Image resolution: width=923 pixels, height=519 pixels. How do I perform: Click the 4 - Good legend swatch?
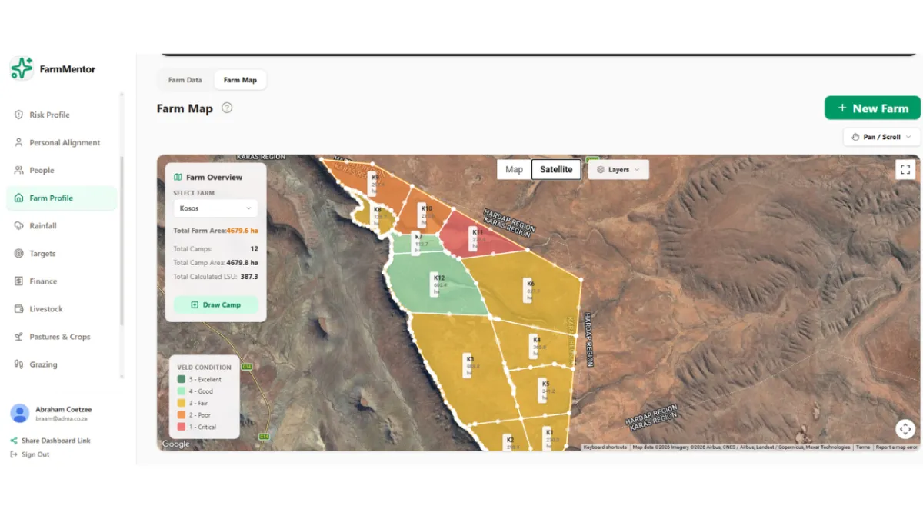tap(181, 391)
